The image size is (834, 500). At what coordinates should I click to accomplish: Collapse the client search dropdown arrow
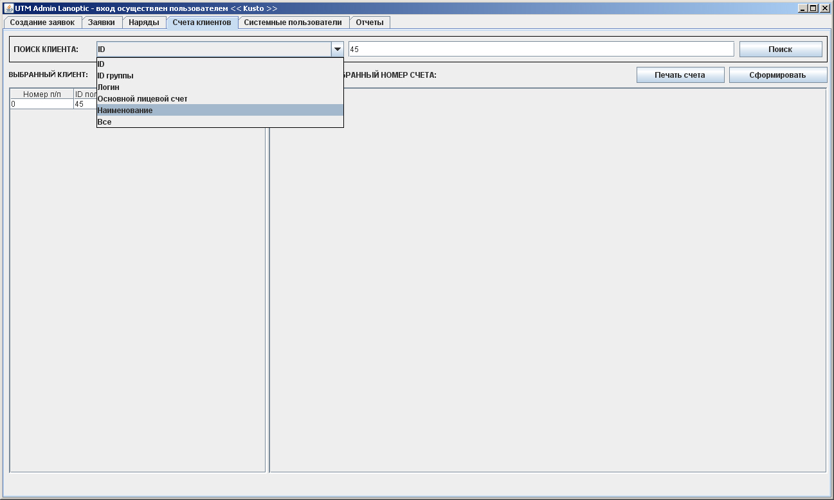(337, 49)
